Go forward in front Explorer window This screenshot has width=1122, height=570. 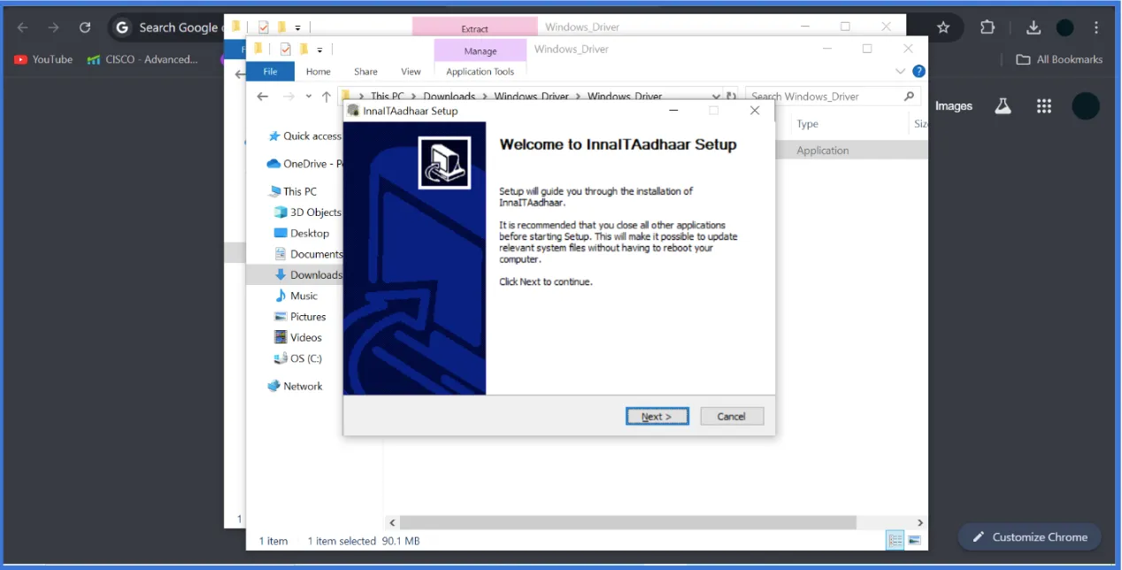click(x=288, y=96)
